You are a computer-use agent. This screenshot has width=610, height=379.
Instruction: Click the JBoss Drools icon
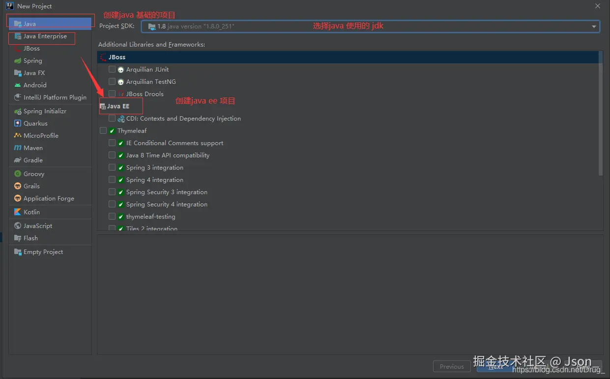121,94
